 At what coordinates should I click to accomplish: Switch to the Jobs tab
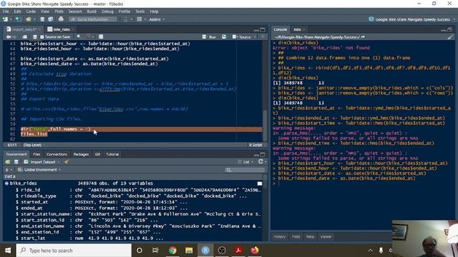(297, 29)
